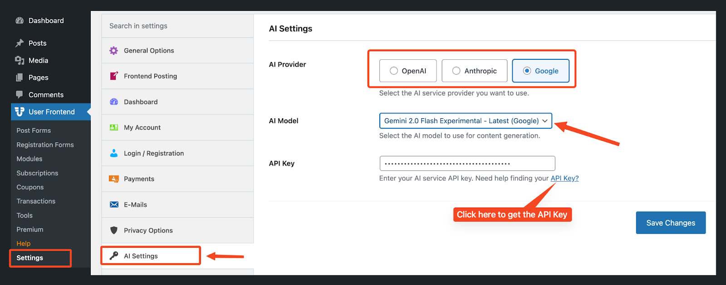Switch to Frontend Posting settings tab
This screenshot has width=726, height=285.
tap(177, 76)
